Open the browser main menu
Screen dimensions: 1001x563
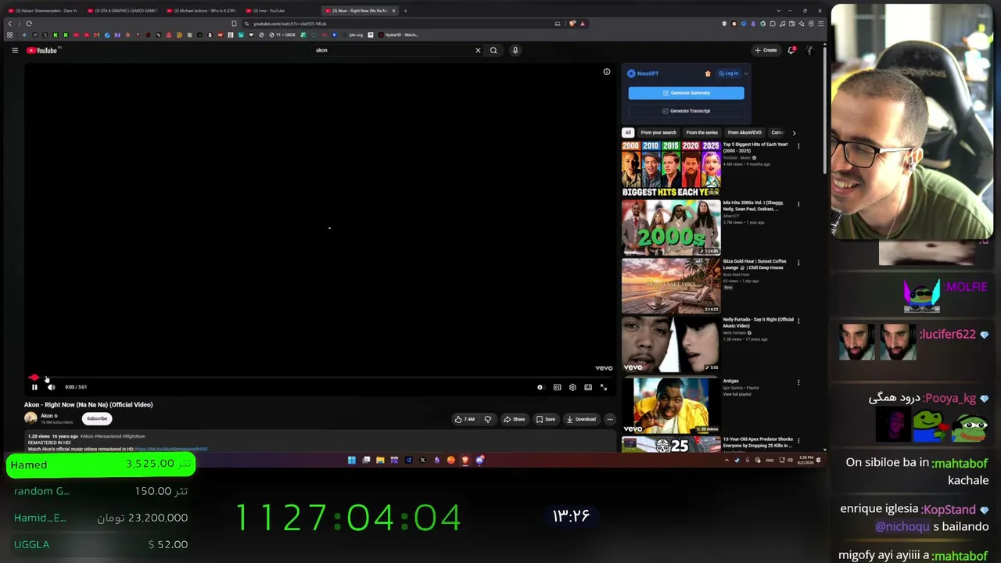pos(820,23)
